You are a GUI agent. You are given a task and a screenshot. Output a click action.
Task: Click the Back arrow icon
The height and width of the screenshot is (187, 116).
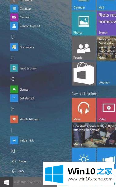point(14,171)
